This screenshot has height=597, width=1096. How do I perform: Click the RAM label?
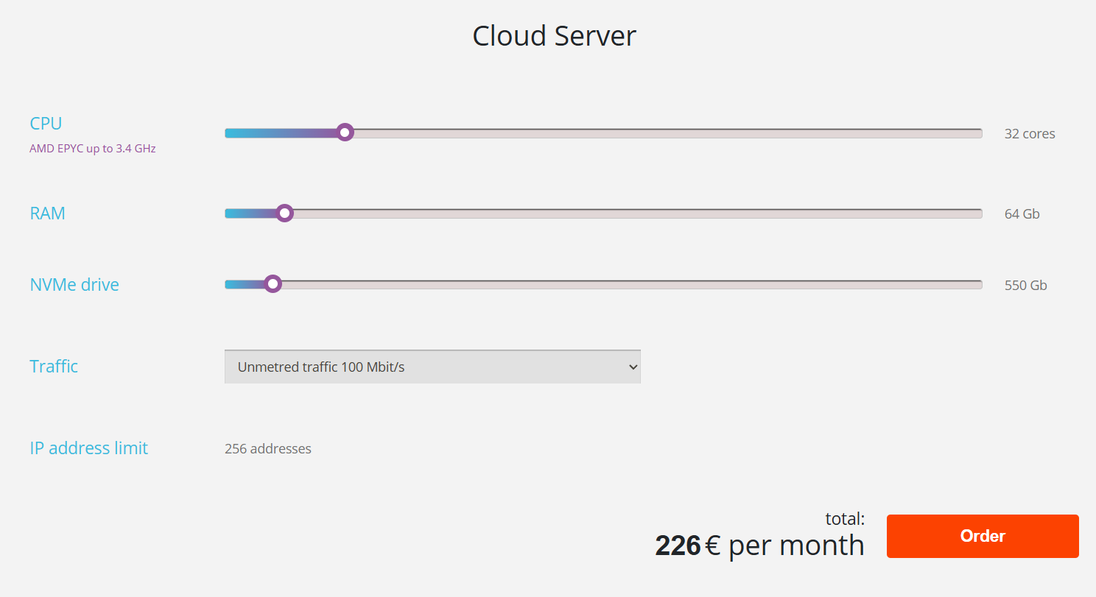point(47,213)
